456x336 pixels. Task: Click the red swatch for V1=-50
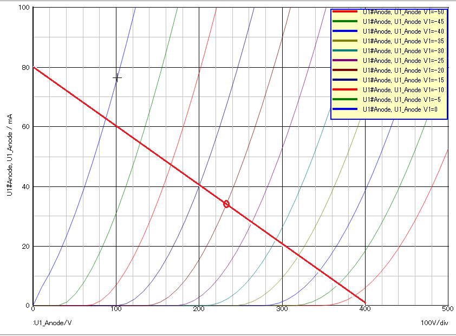345,11
